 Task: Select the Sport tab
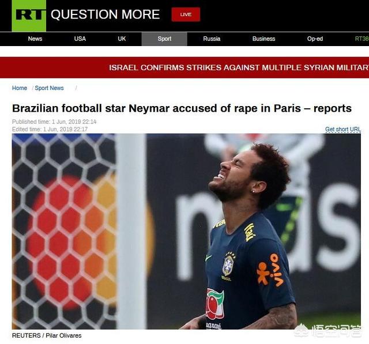tap(164, 39)
